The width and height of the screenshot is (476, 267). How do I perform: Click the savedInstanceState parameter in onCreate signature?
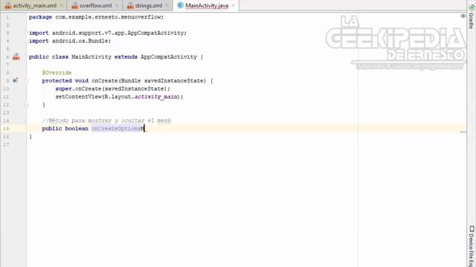pyautogui.click(x=173, y=81)
